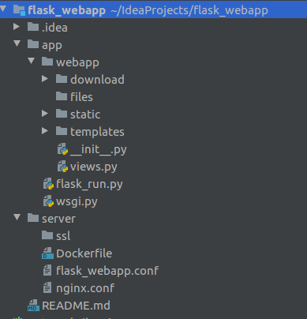The width and height of the screenshot is (307, 319).
Task: Select the views.py file name
Action: click(94, 167)
